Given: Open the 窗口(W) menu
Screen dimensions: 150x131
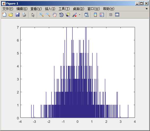Looking at the screenshot, I should click(x=94, y=9).
